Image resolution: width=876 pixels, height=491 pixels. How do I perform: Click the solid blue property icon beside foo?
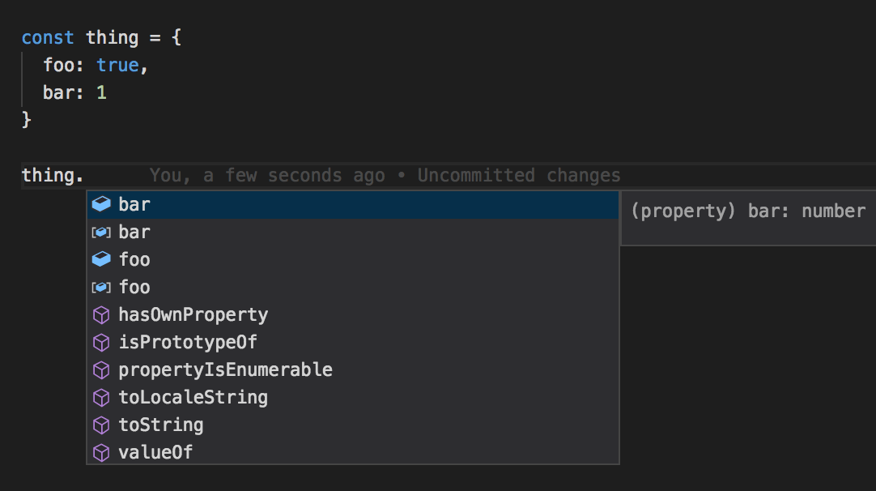coord(101,259)
